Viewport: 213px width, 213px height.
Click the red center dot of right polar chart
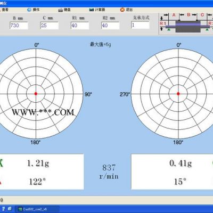[x=178, y=94]
